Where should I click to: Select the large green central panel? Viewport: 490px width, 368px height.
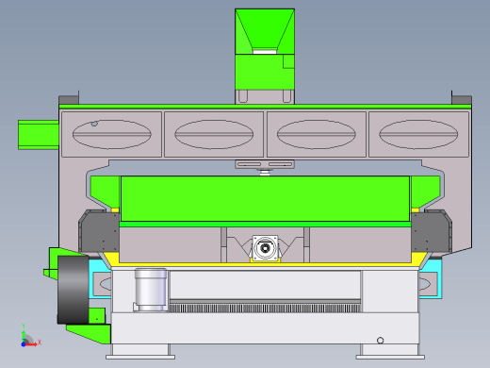point(265,199)
